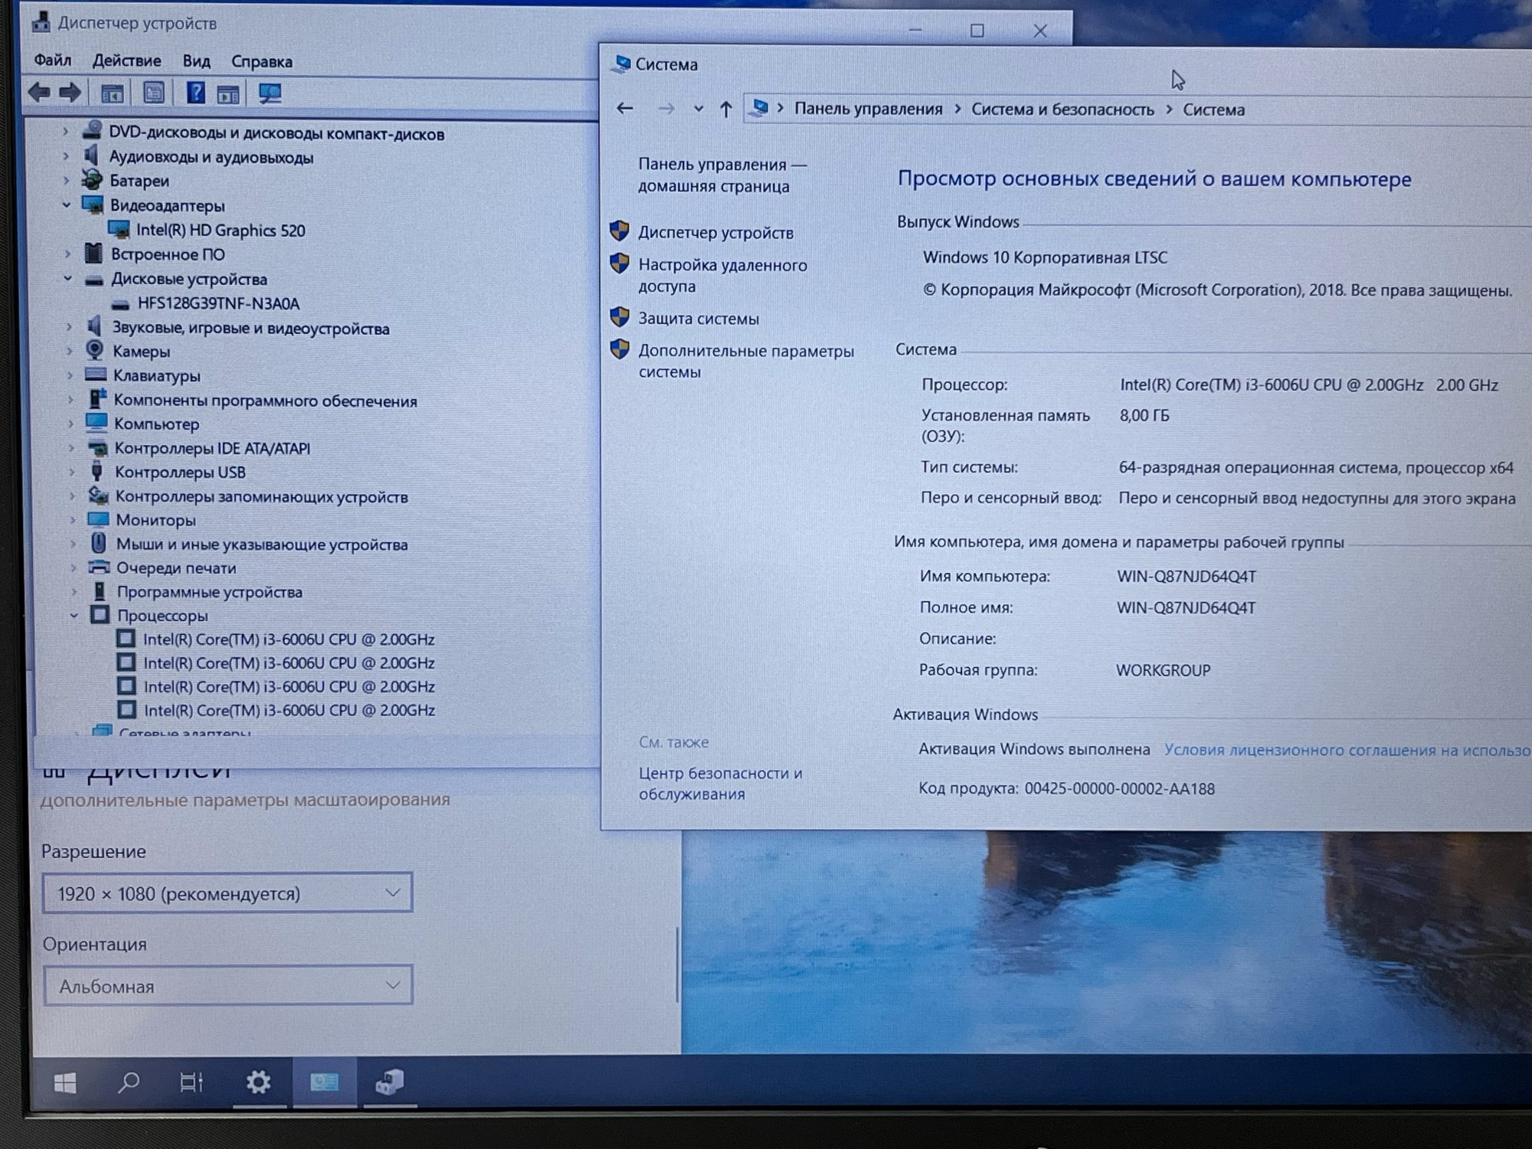Click the Up arrow in the Система window
This screenshot has width=1532, height=1149.
click(726, 110)
